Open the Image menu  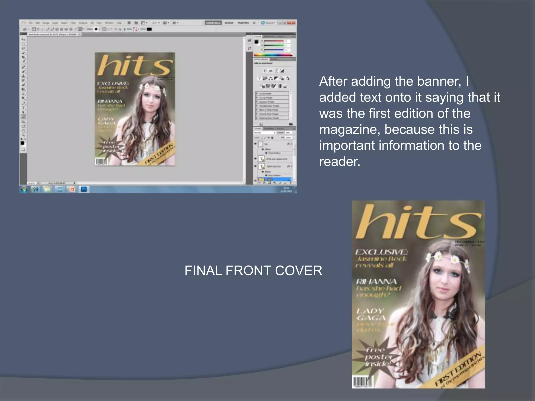pos(46,23)
